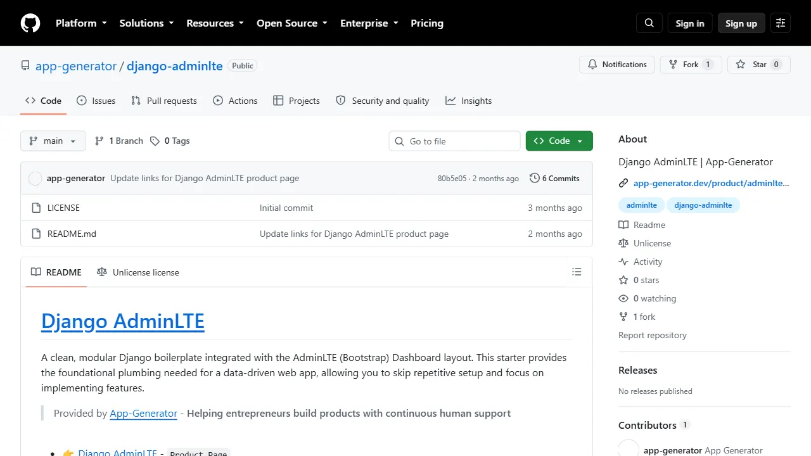Open the Actions tab
The width and height of the screenshot is (811, 456).
pyautogui.click(x=235, y=101)
